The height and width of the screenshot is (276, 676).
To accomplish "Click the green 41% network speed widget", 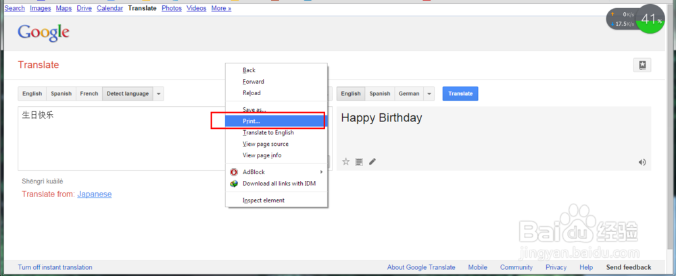I will point(650,20).
